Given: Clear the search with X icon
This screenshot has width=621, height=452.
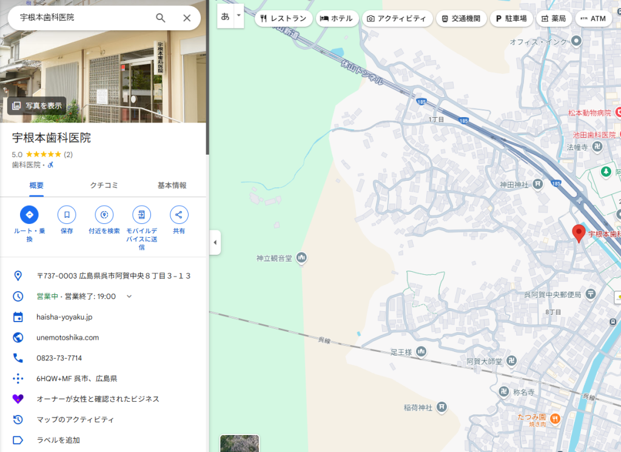Looking at the screenshot, I should (x=187, y=18).
